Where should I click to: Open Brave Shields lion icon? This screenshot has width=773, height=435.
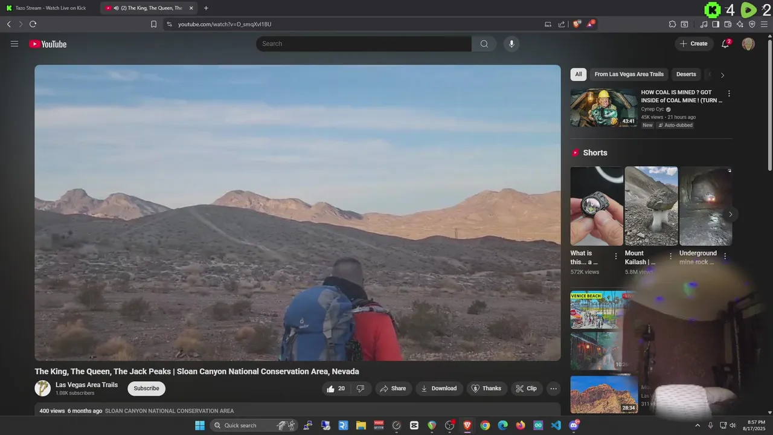click(576, 24)
